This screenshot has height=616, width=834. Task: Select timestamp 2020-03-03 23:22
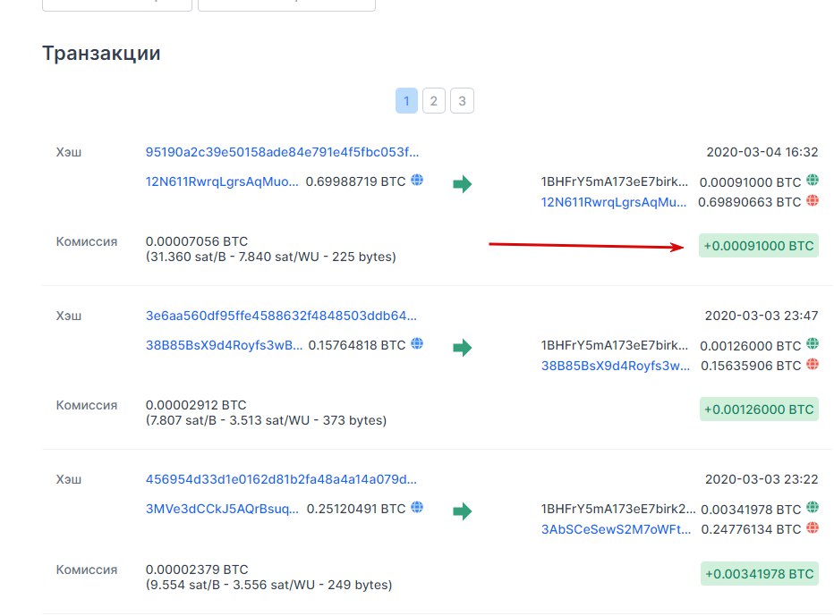[762, 479]
